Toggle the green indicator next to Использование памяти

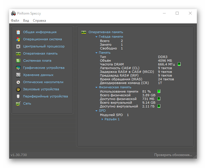(159, 91)
